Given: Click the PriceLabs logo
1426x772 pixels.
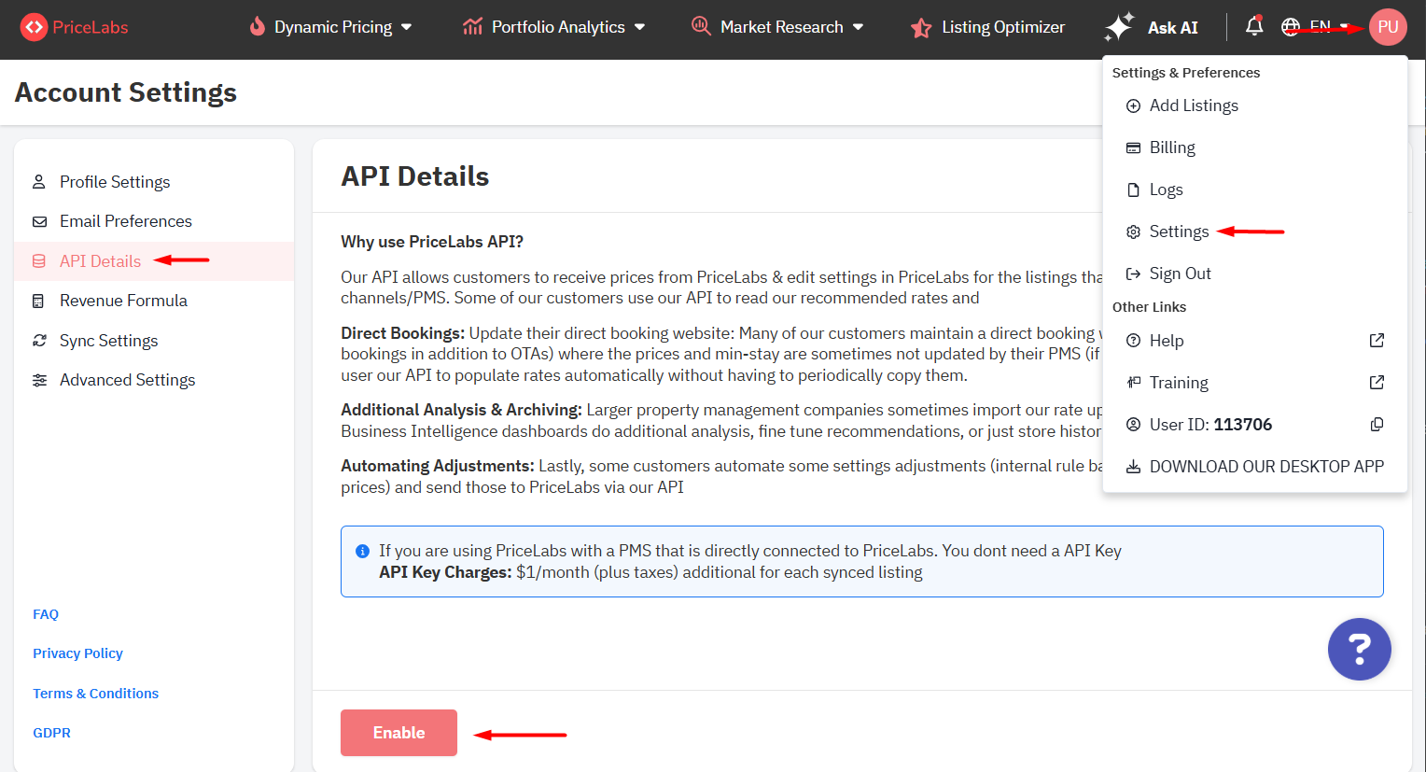Looking at the screenshot, I should tap(75, 27).
